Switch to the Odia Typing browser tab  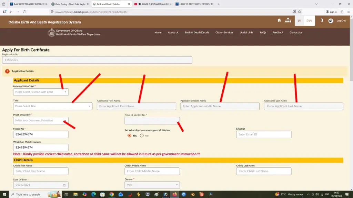(x=69, y=4)
